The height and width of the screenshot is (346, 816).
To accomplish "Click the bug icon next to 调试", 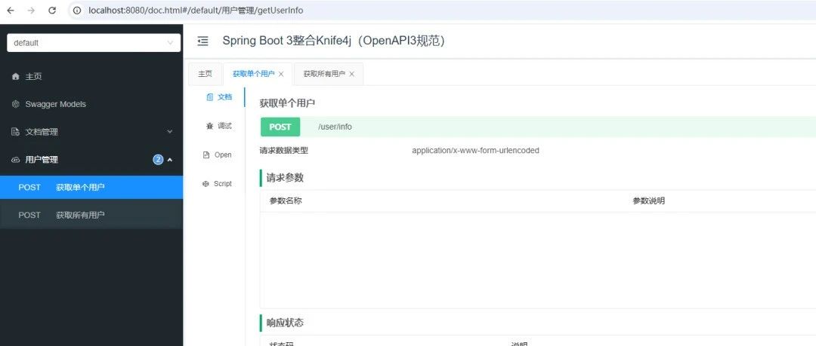I will (x=210, y=126).
